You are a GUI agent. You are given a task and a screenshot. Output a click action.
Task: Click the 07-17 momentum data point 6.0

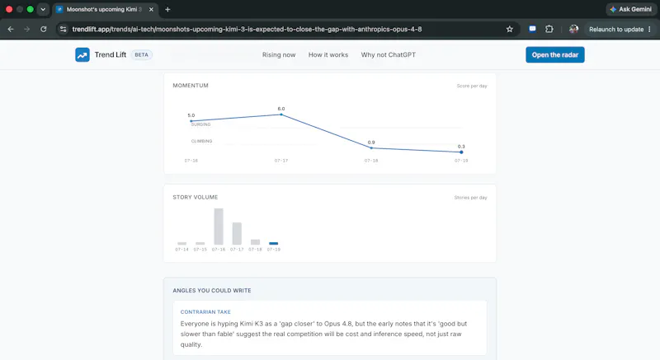coord(281,115)
